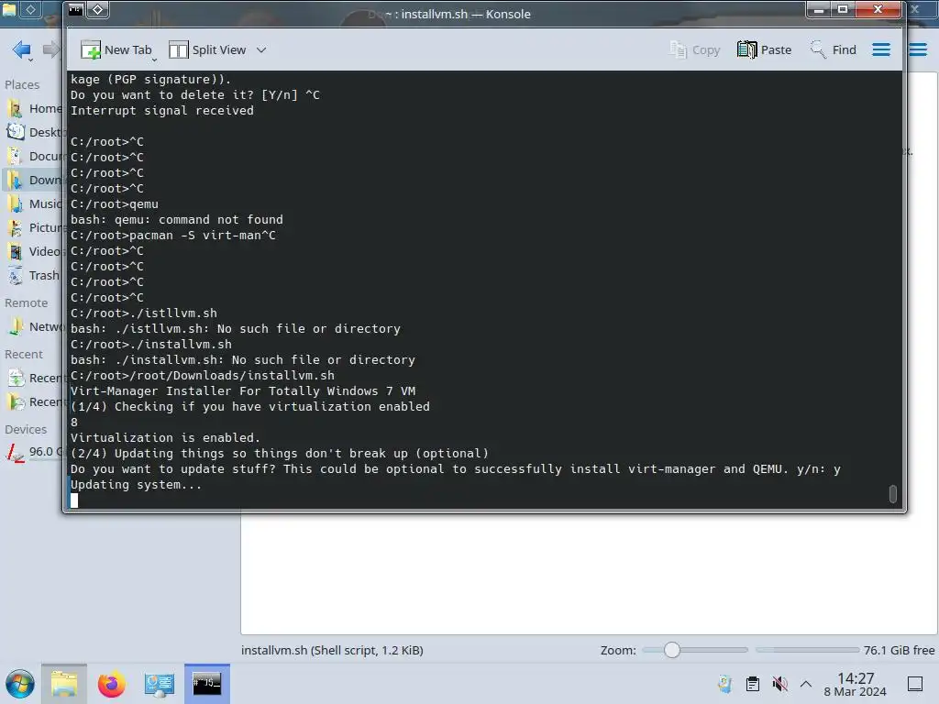This screenshot has height=704, width=939.
Task: Open Documents in Places panel
Action: (x=34, y=156)
